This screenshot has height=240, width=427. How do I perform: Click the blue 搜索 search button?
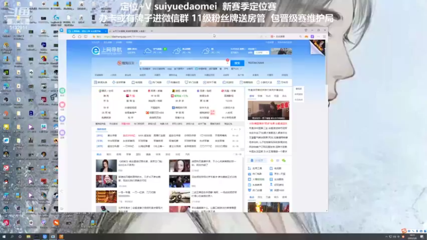tap(237, 63)
